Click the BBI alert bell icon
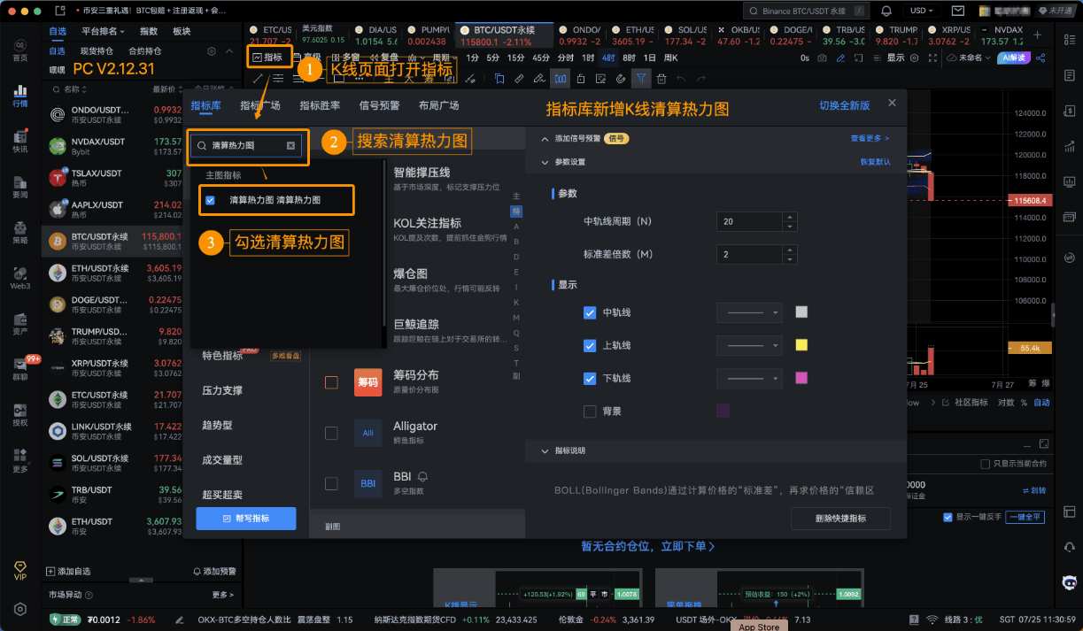 tap(422, 476)
